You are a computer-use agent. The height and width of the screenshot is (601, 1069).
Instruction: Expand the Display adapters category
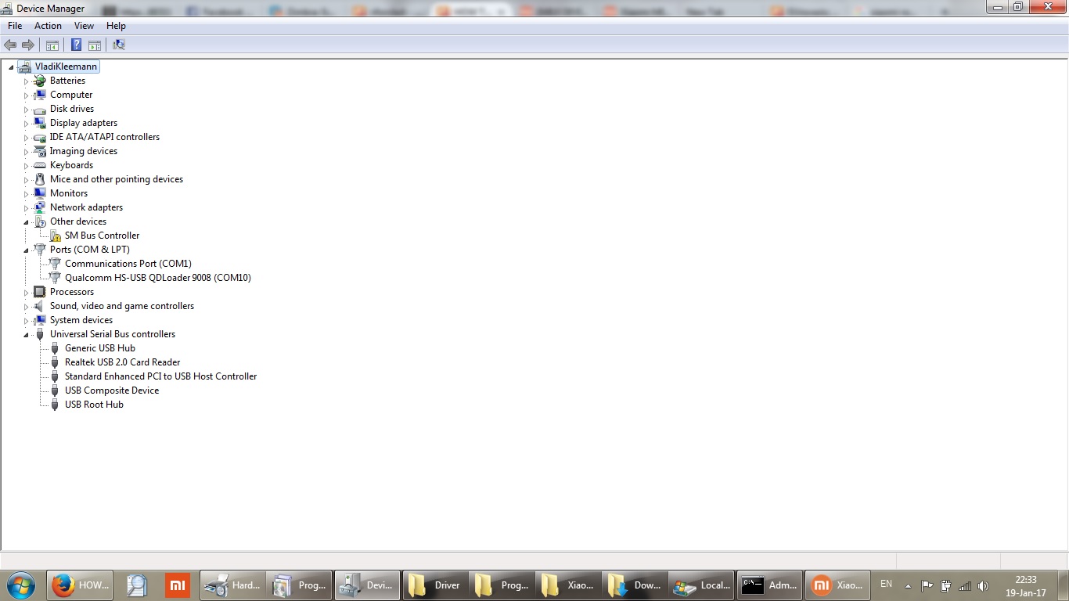[26, 124]
